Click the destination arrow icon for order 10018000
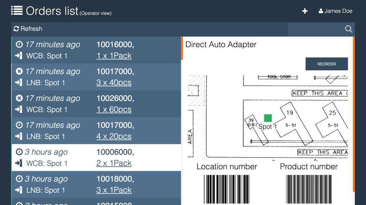The width and height of the screenshot is (366, 205). tap(19, 190)
